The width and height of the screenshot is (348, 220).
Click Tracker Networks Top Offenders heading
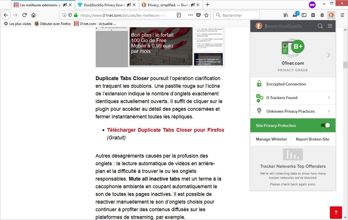click(x=293, y=166)
